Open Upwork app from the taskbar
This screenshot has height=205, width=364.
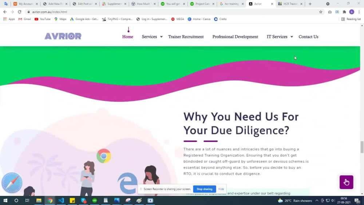tap(95, 200)
